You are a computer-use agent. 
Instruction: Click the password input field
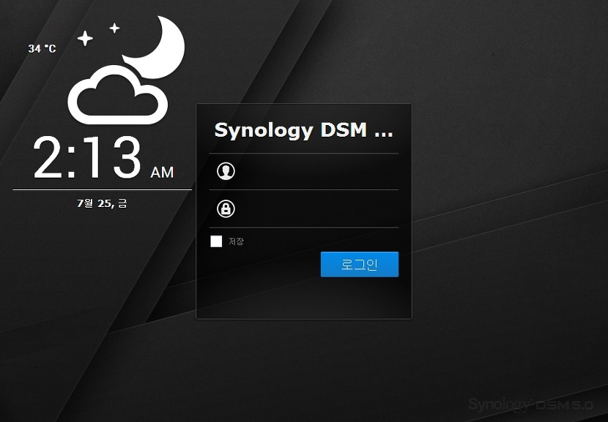point(304,209)
